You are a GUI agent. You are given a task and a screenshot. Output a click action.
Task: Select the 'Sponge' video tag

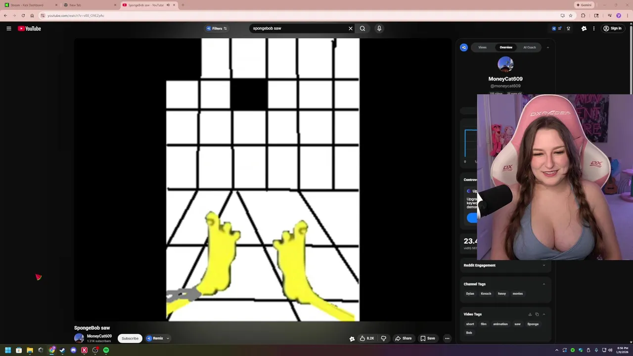click(x=533, y=324)
